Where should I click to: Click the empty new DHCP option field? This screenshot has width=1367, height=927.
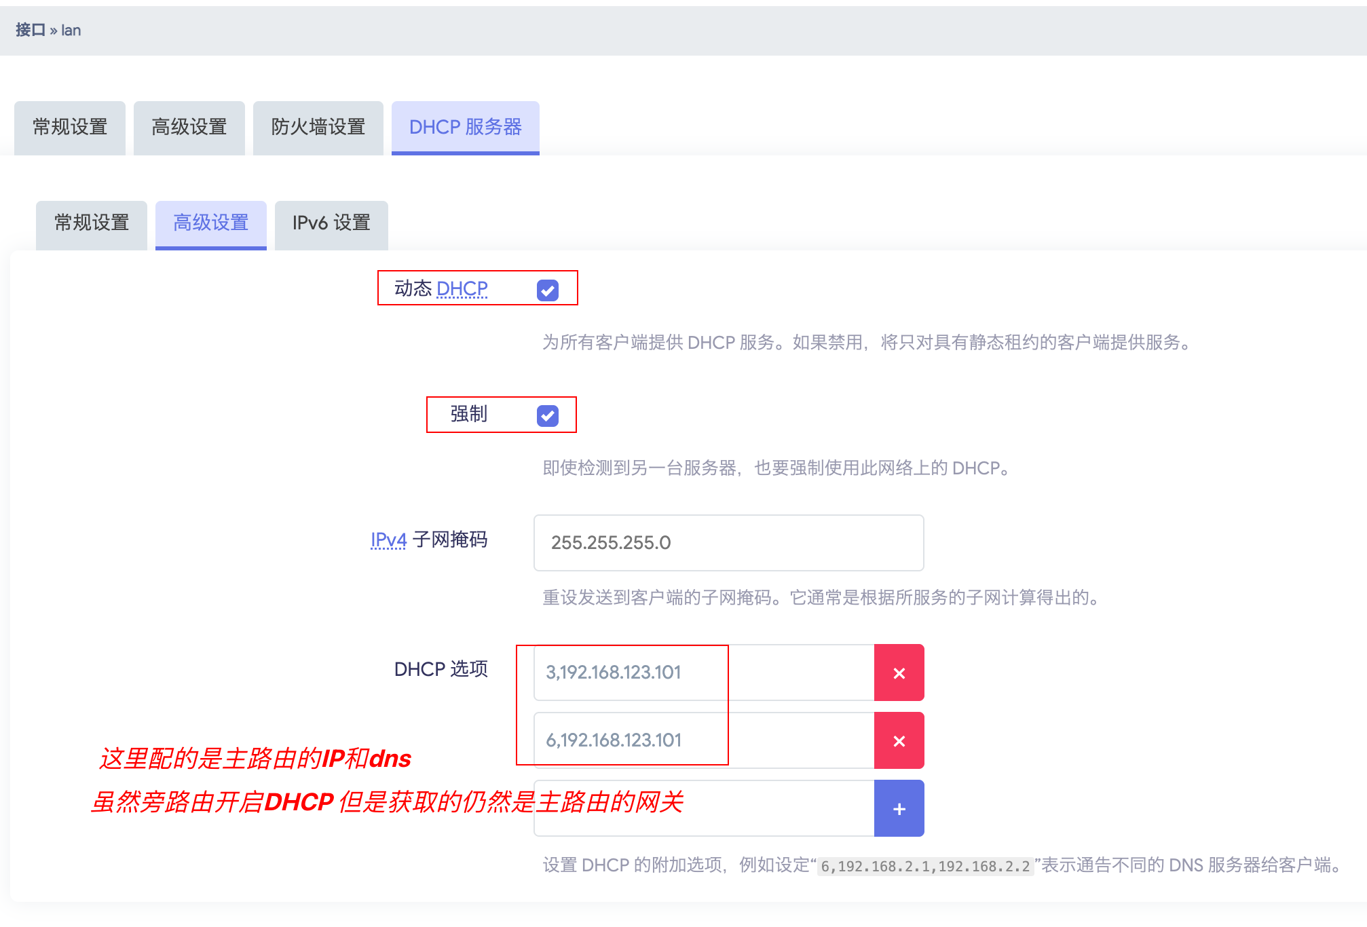click(705, 808)
